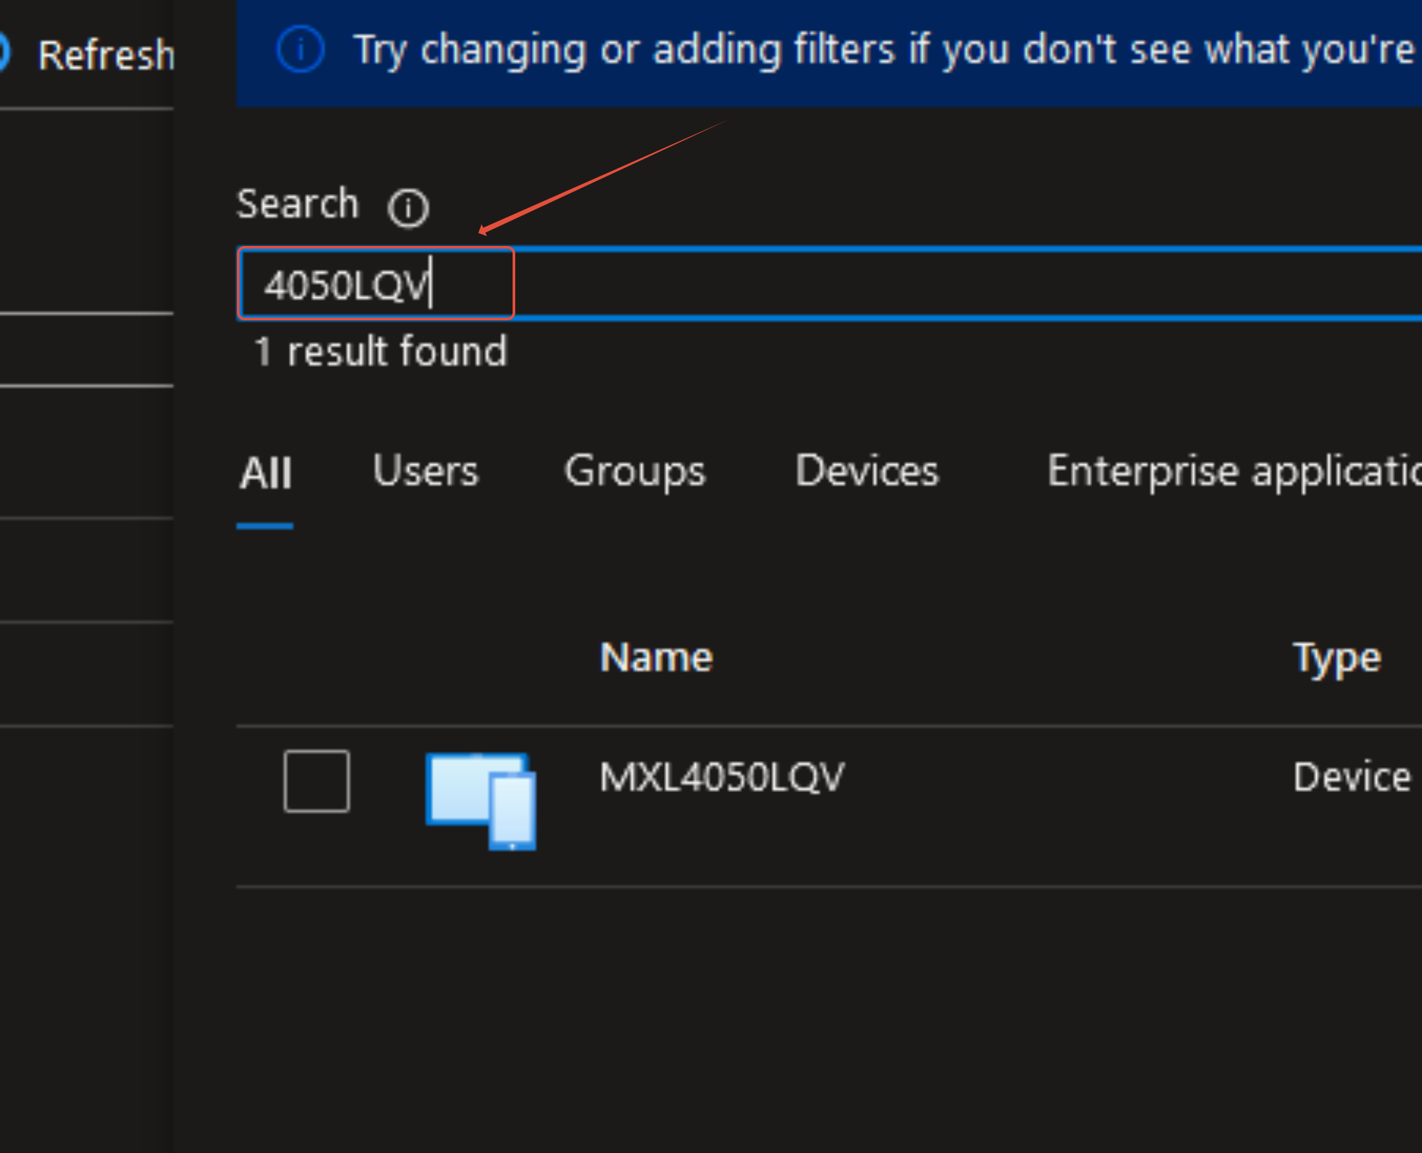The image size is (1422, 1153).
Task: Click the filter tip banner message
Action: pyautogui.click(x=884, y=51)
